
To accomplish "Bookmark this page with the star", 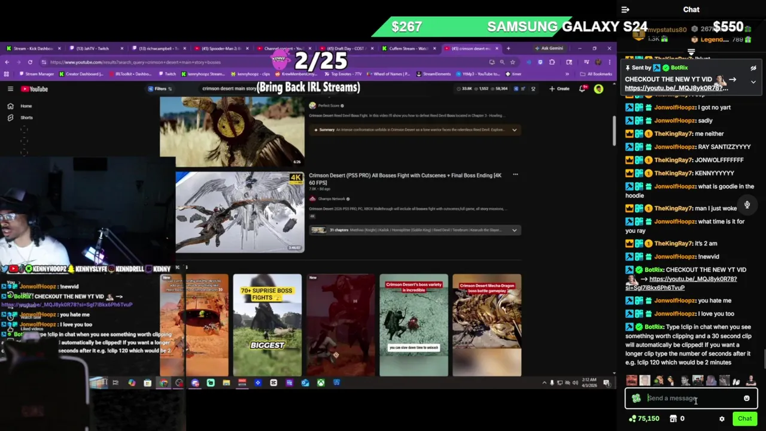I will point(512,62).
